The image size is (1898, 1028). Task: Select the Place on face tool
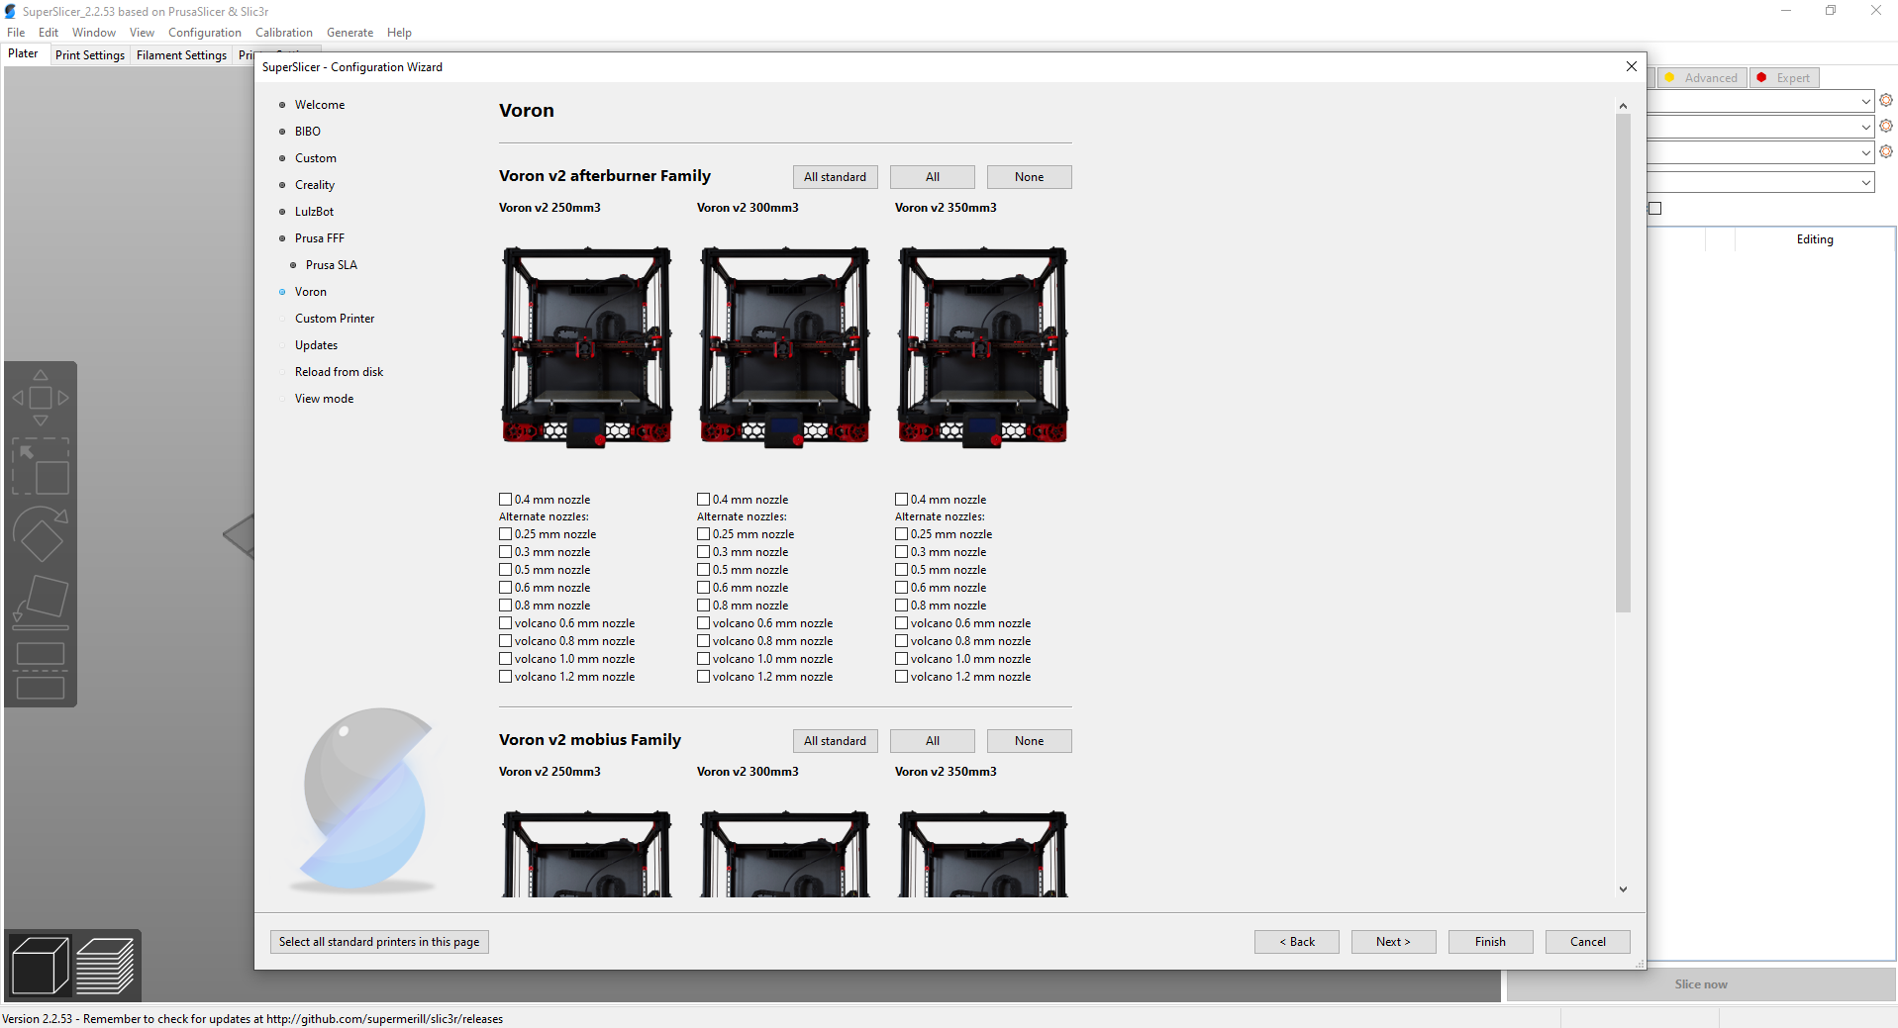pos(41,603)
